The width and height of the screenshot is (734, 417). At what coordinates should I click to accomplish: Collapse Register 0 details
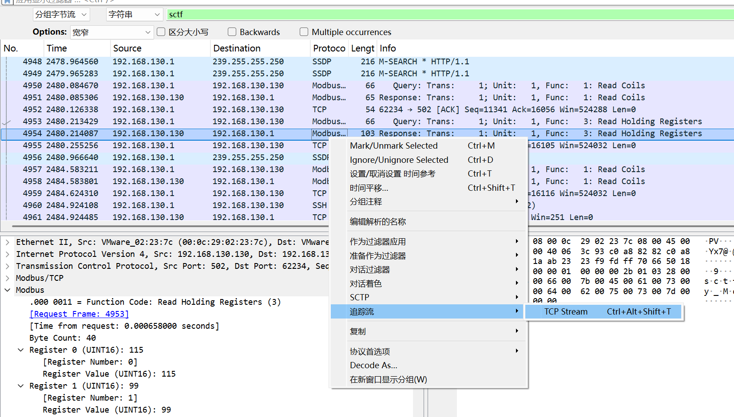[x=21, y=350]
